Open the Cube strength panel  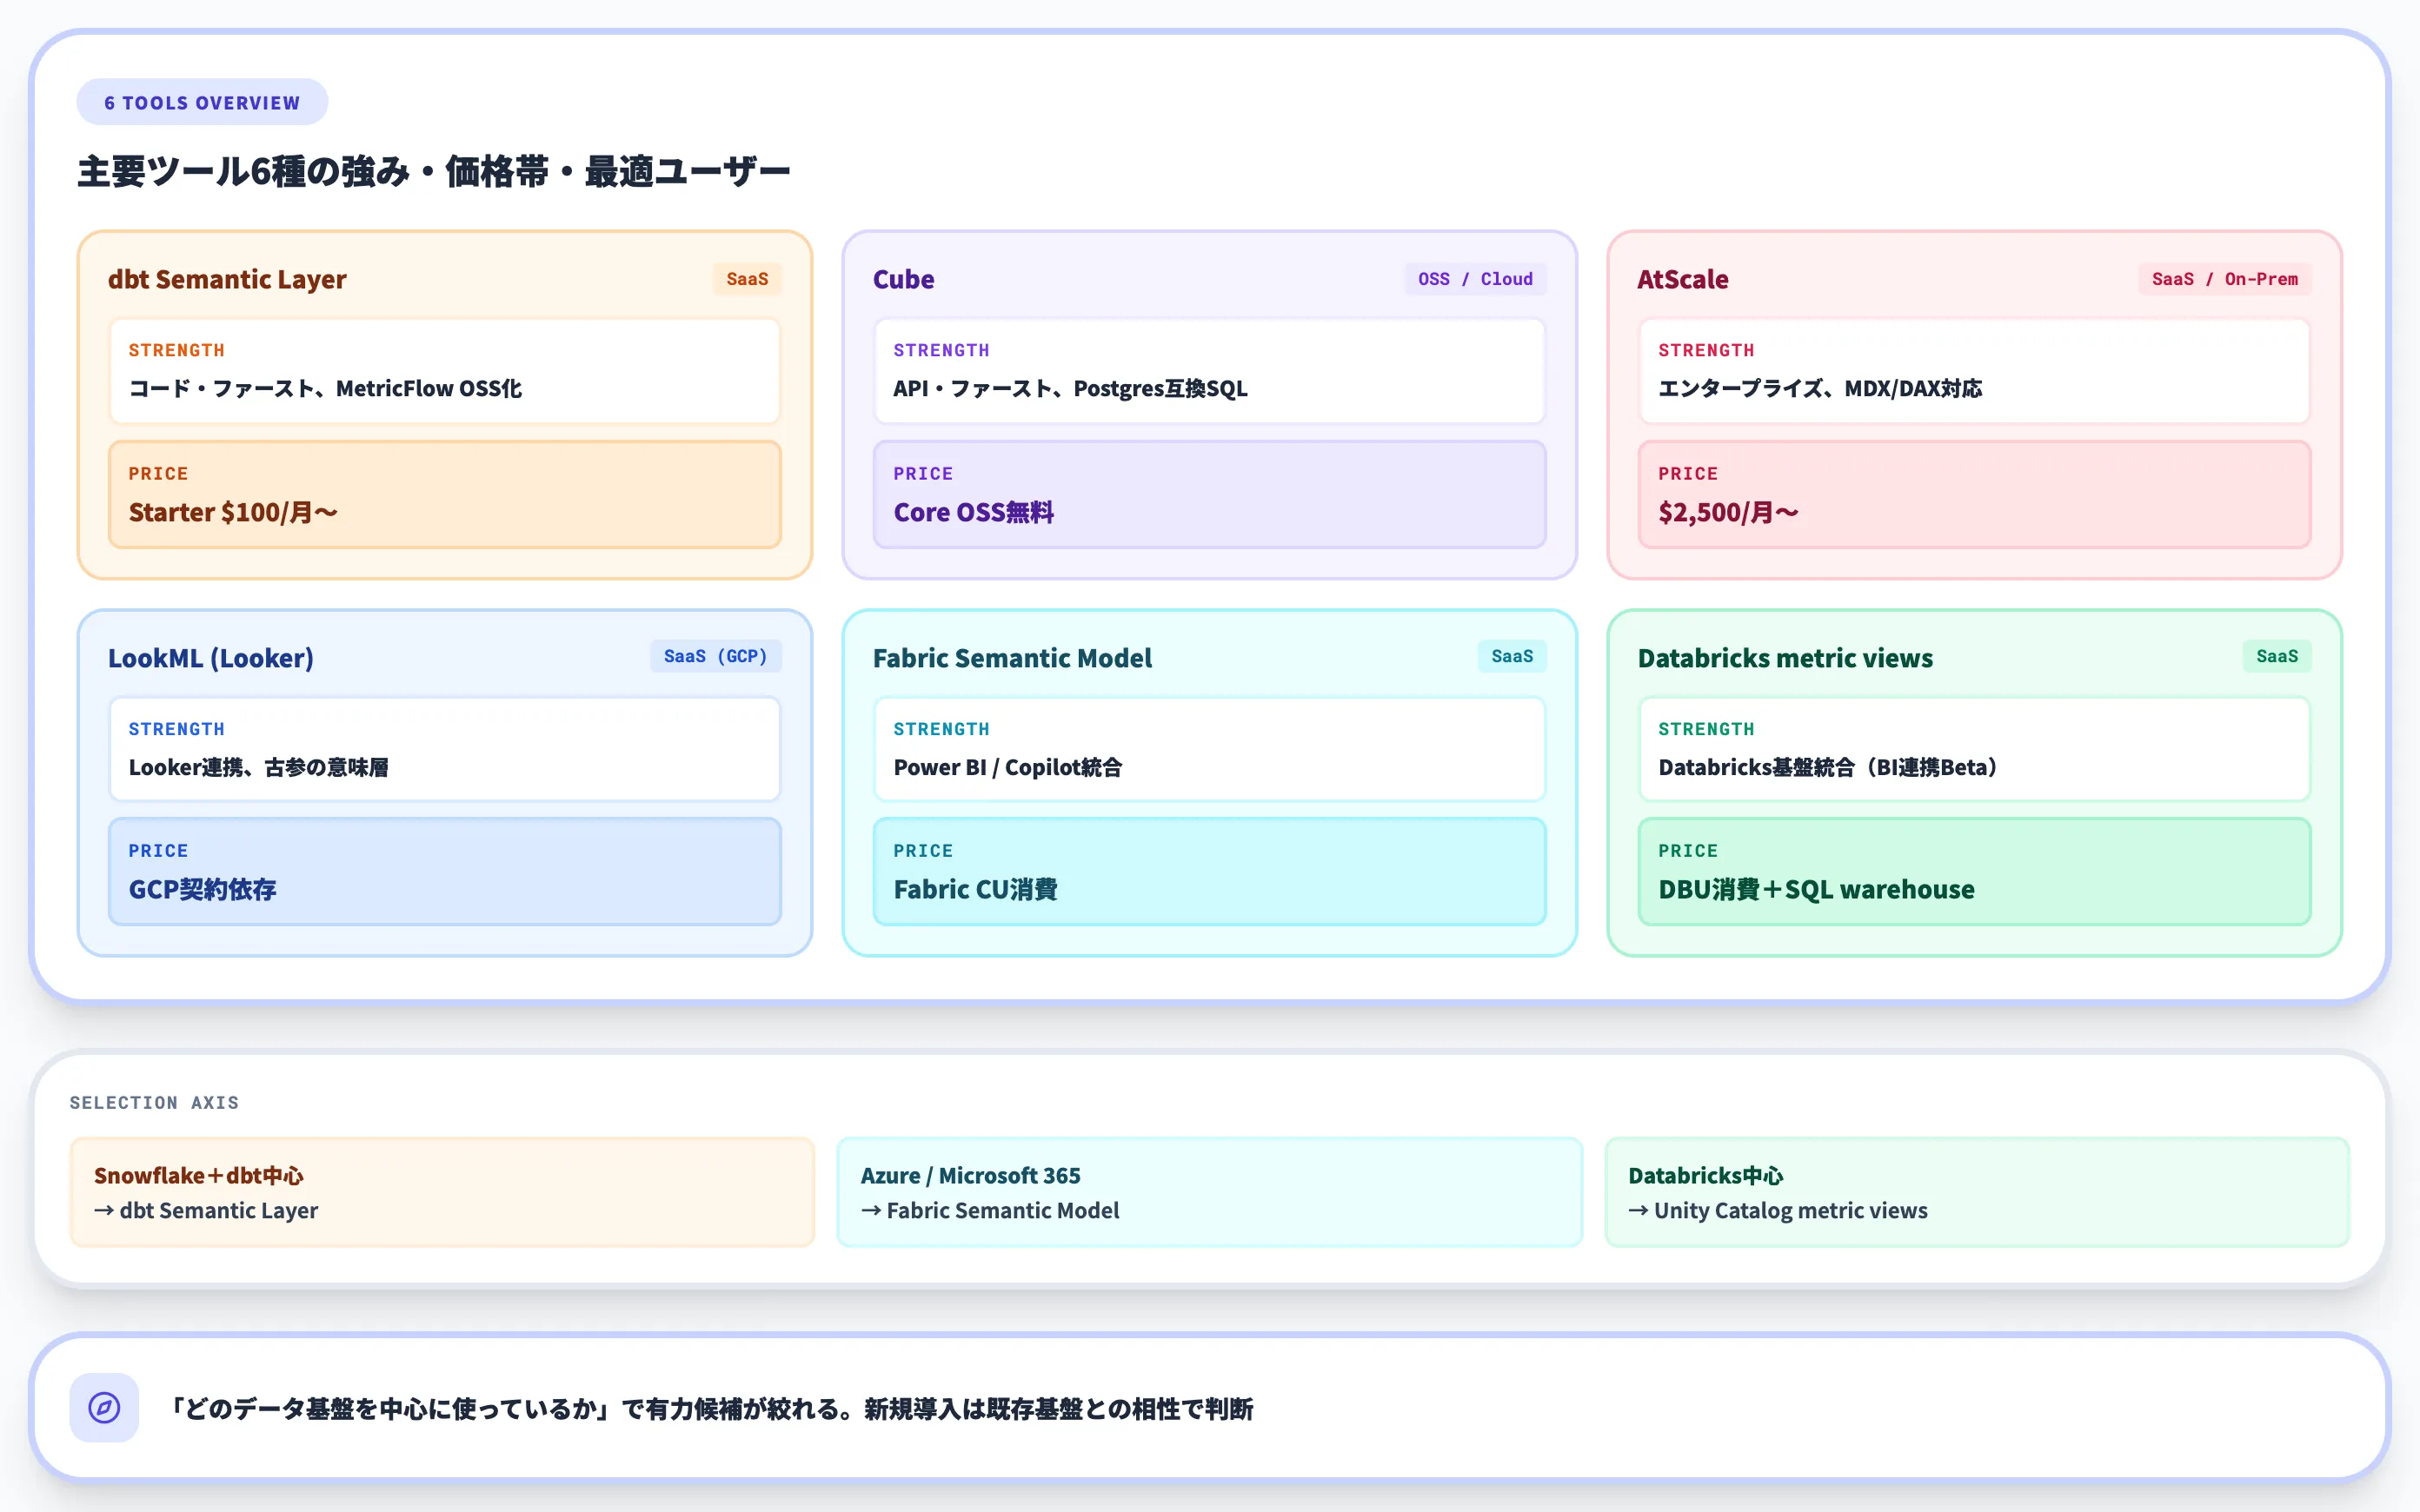[x=1209, y=371]
